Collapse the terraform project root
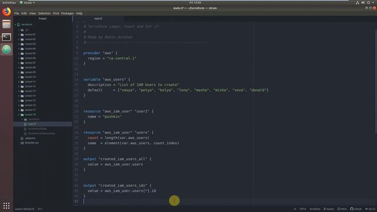The width and height of the screenshot is (377, 212). click(15, 25)
